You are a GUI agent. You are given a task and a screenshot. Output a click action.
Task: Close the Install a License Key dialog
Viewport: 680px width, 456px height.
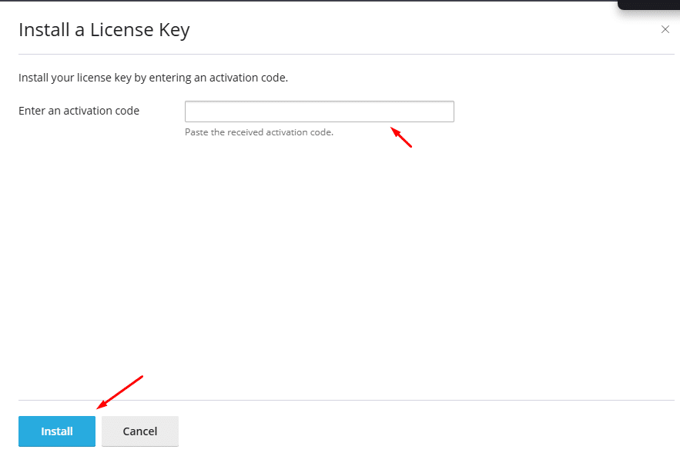(x=665, y=29)
